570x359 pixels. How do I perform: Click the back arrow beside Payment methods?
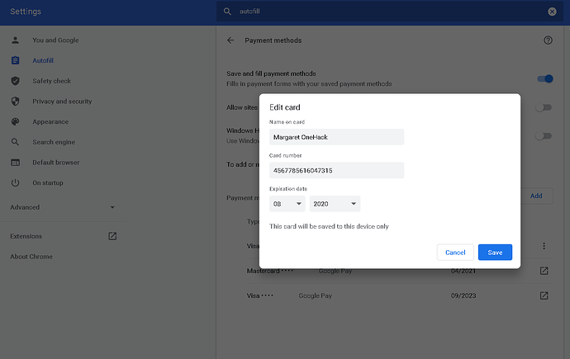point(230,40)
